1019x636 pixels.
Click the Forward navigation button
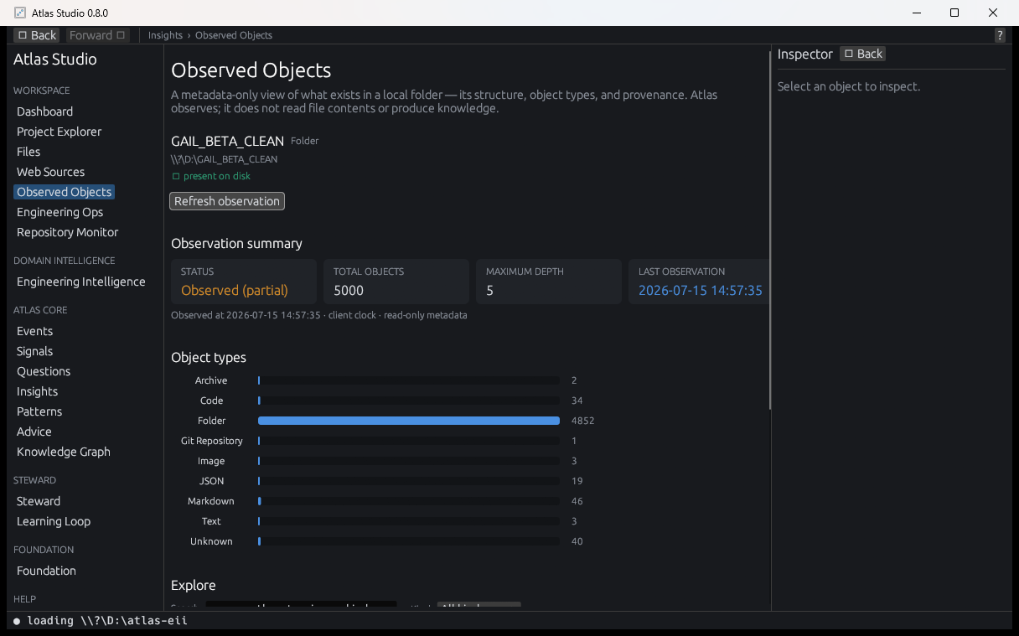pos(98,35)
